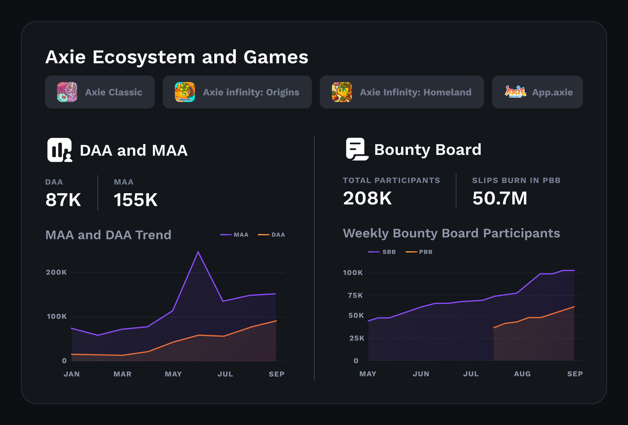Click the 100K label on bounty chart

coord(353,273)
